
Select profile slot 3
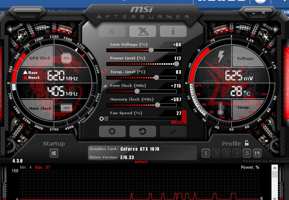click(226, 153)
